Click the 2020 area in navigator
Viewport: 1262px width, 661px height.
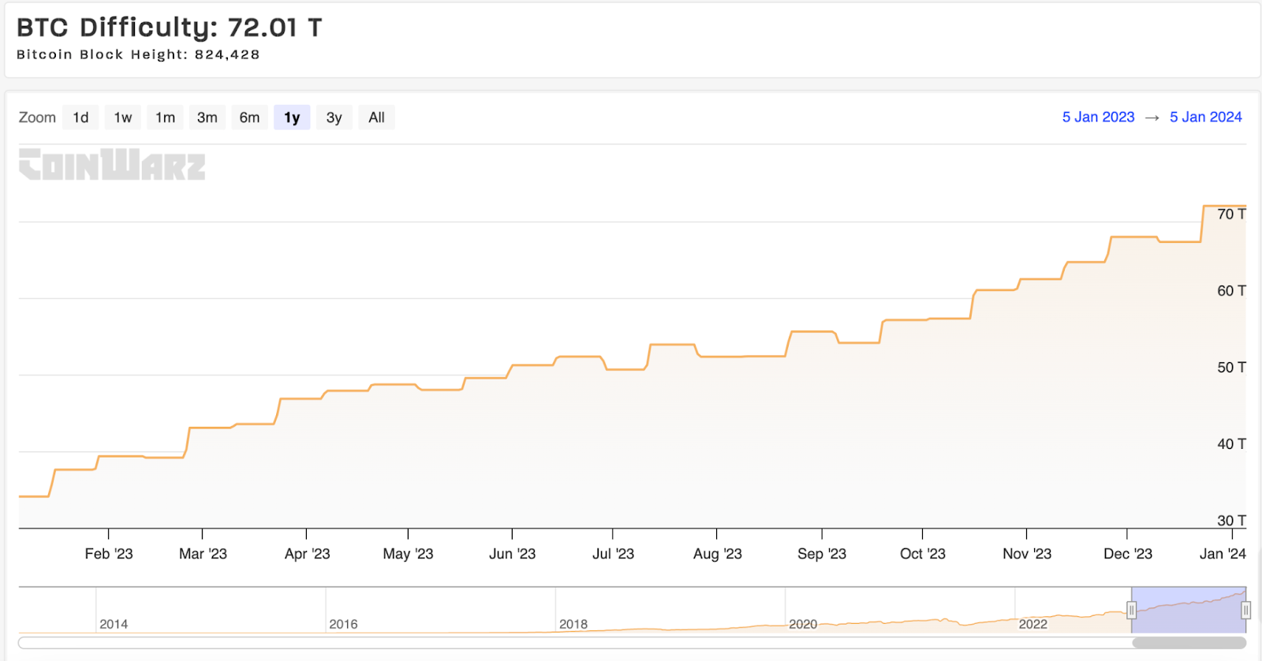click(x=803, y=624)
